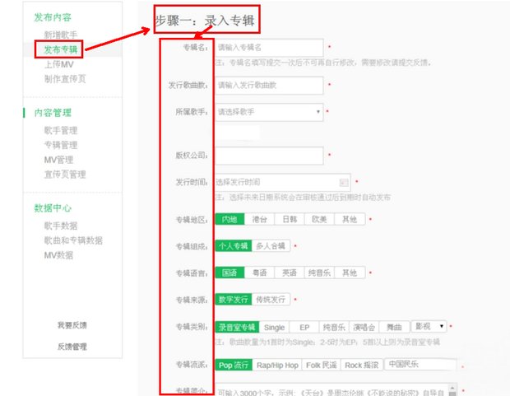Viewport: 510px width, 396px height.
Task: View MV数据 statistics
Action: pyautogui.click(x=58, y=255)
